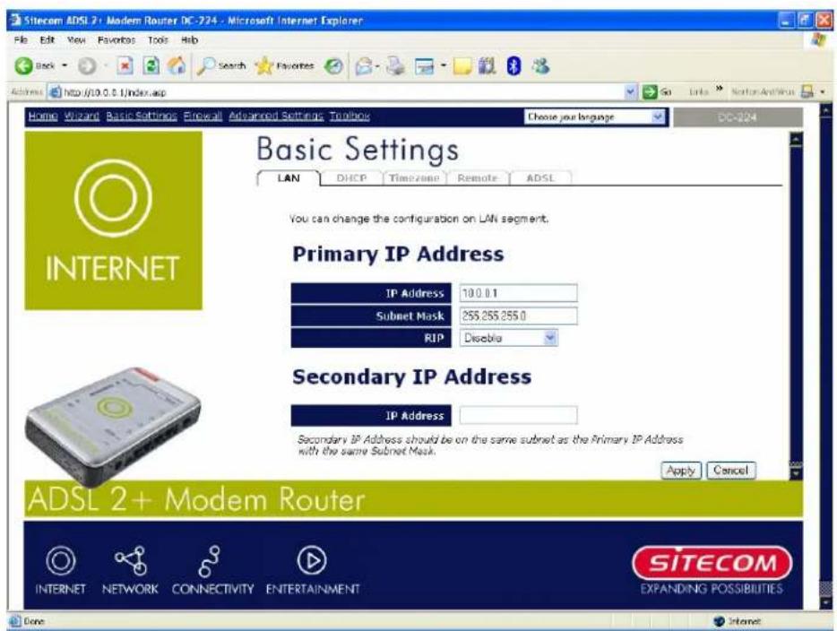Click the Edit page toolbar icon

425,66
